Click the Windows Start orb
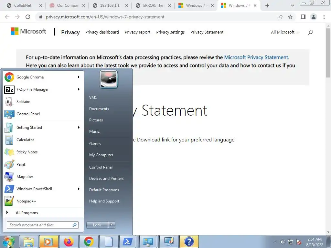 9,242
